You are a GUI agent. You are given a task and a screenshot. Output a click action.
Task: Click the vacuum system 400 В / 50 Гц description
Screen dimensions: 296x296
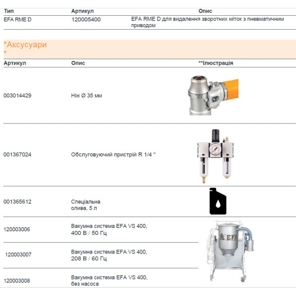109,229
